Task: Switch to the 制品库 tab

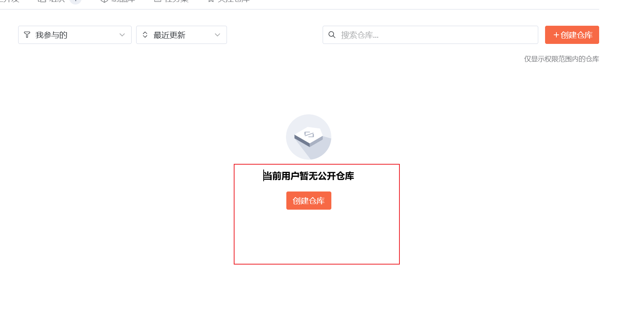Action: [x=123, y=1]
